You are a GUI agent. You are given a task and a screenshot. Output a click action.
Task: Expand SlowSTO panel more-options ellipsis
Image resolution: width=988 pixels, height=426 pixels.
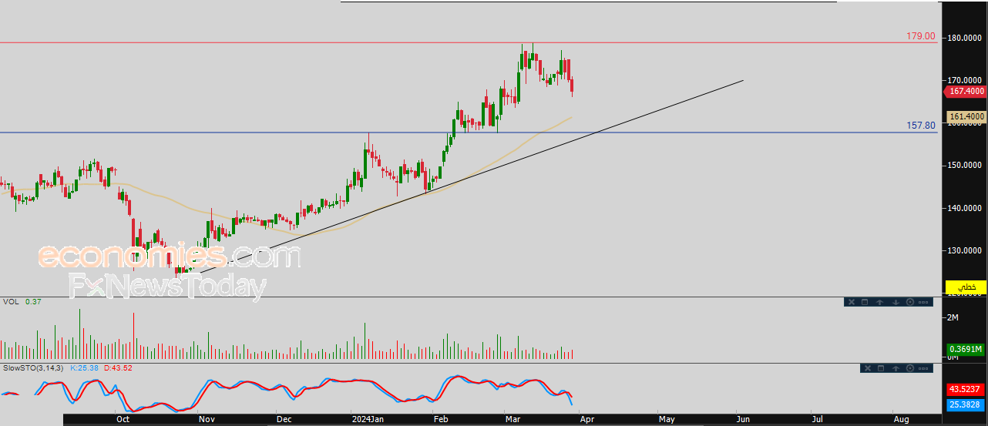pos(923,368)
